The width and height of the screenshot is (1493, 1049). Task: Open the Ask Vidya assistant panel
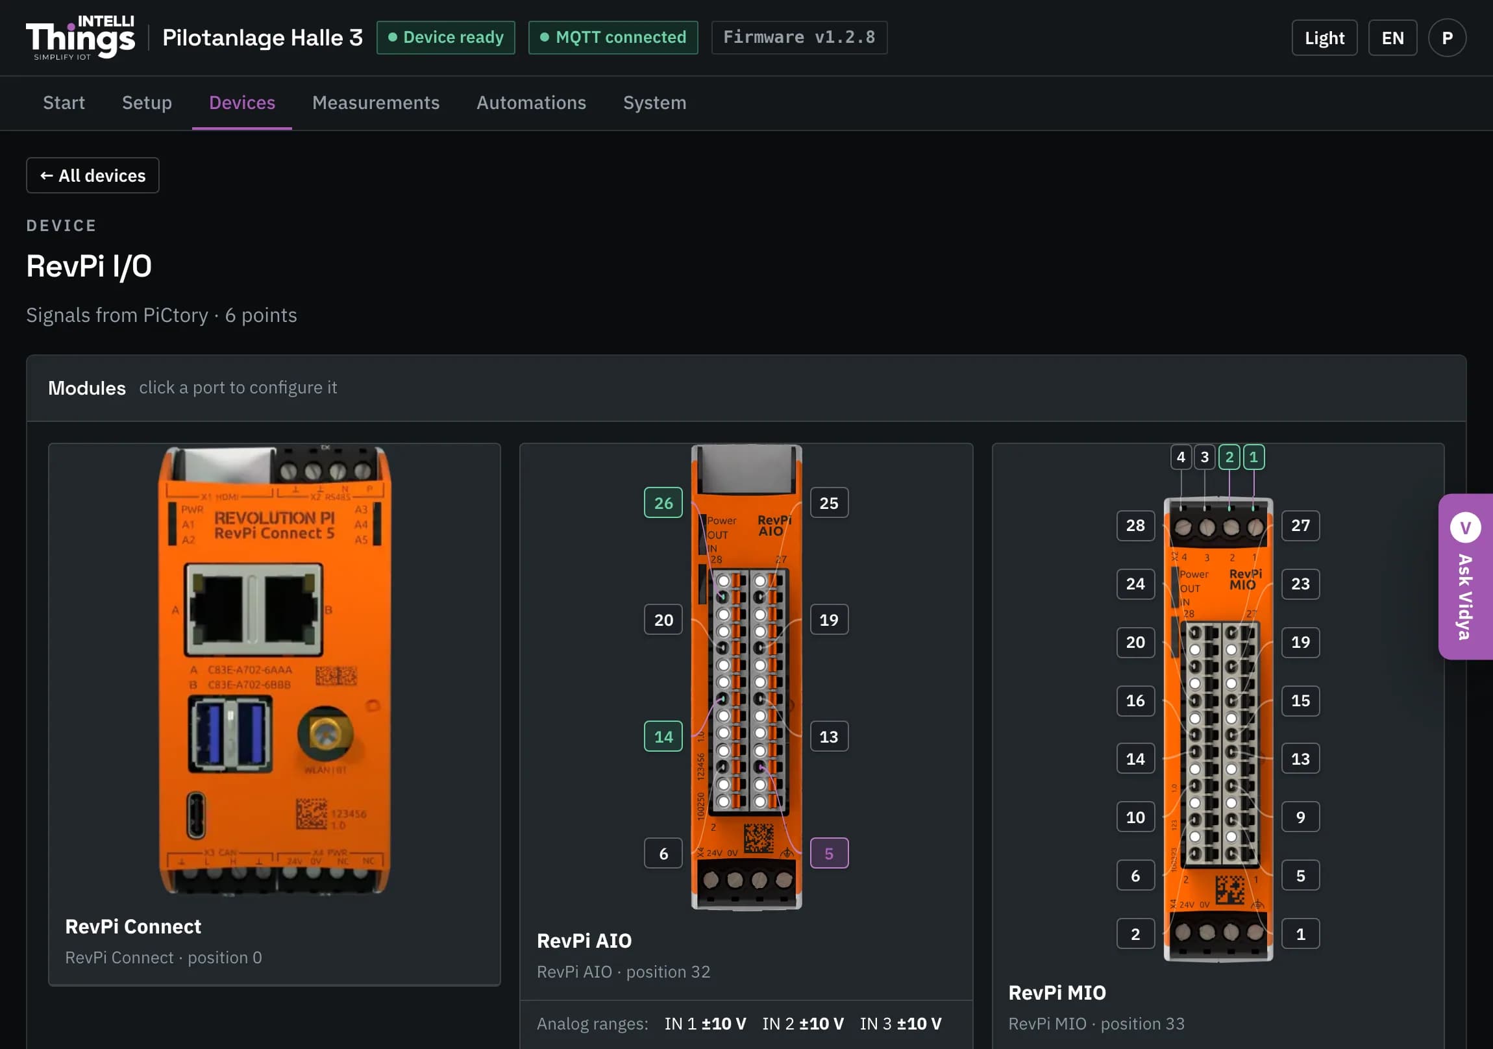tap(1466, 576)
